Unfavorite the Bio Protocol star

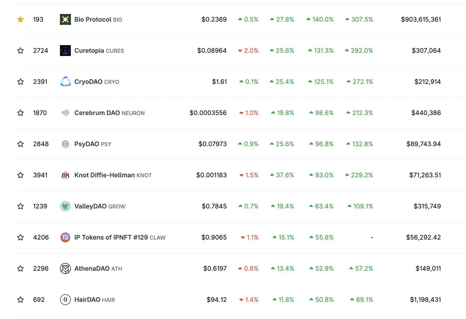21,19
